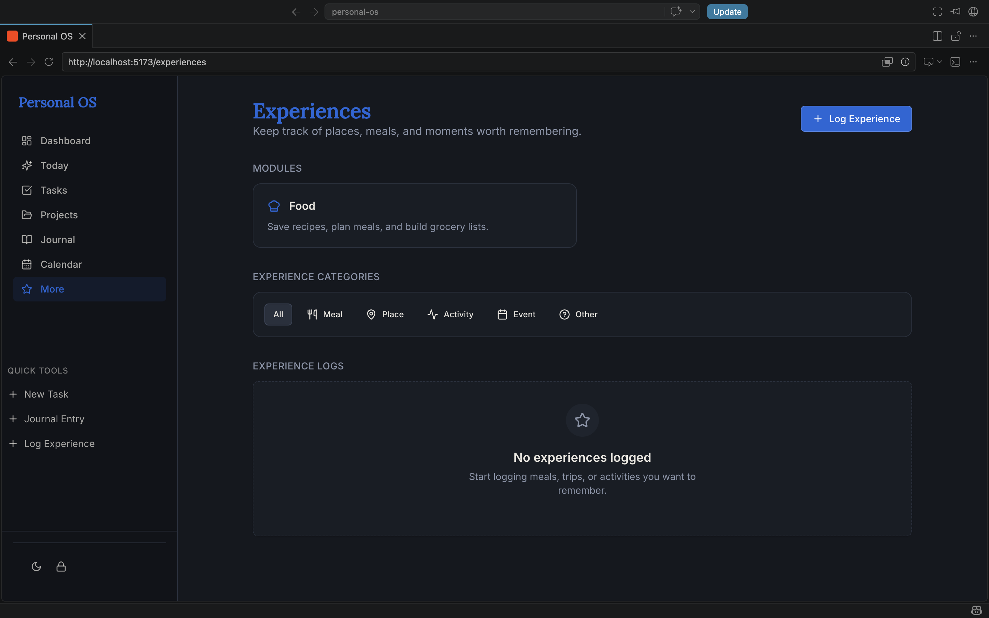Filter experiences by Activity

pos(450,314)
